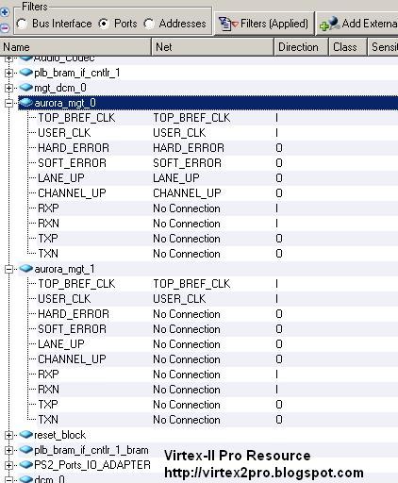
Task: Click the Add External button
Action: click(x=357, y=24)
